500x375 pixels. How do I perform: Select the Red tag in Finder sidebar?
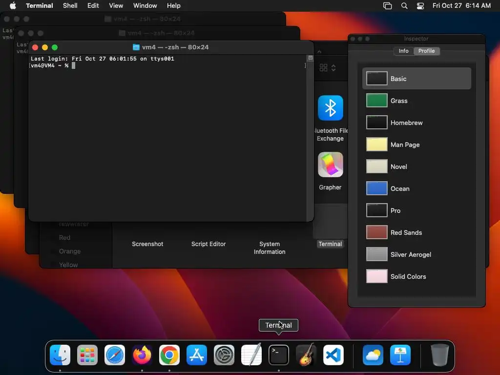coord(64,238)
